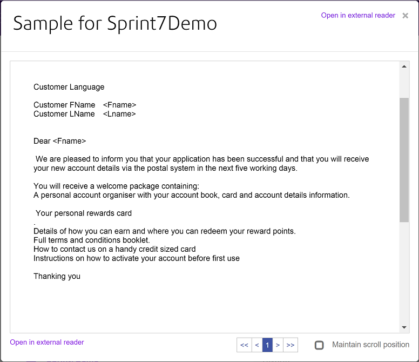Click the document preview scrollbar thumb

(404, 160)
